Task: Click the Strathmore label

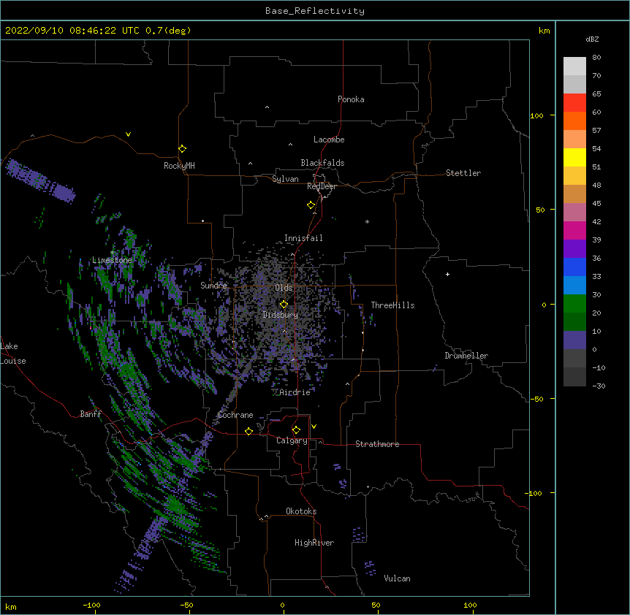Action: (377, 444)
